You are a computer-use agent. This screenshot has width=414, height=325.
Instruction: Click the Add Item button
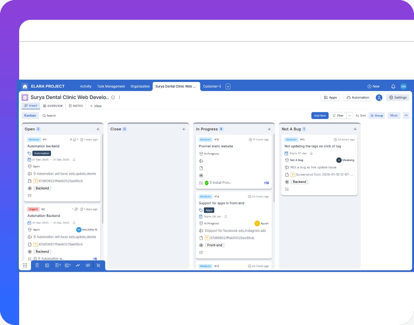[x=320, y=116]
